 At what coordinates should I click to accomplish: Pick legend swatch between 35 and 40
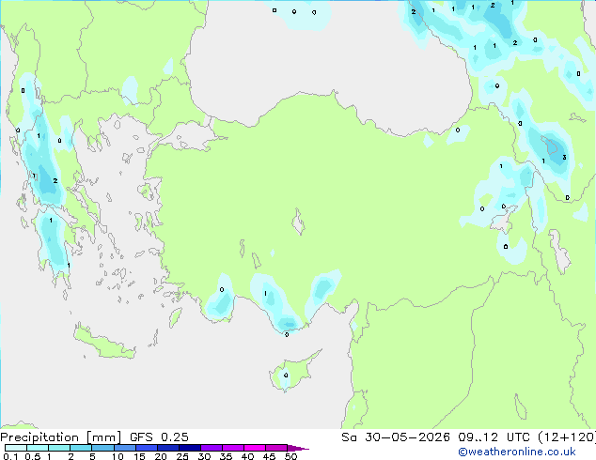(233, 448)
